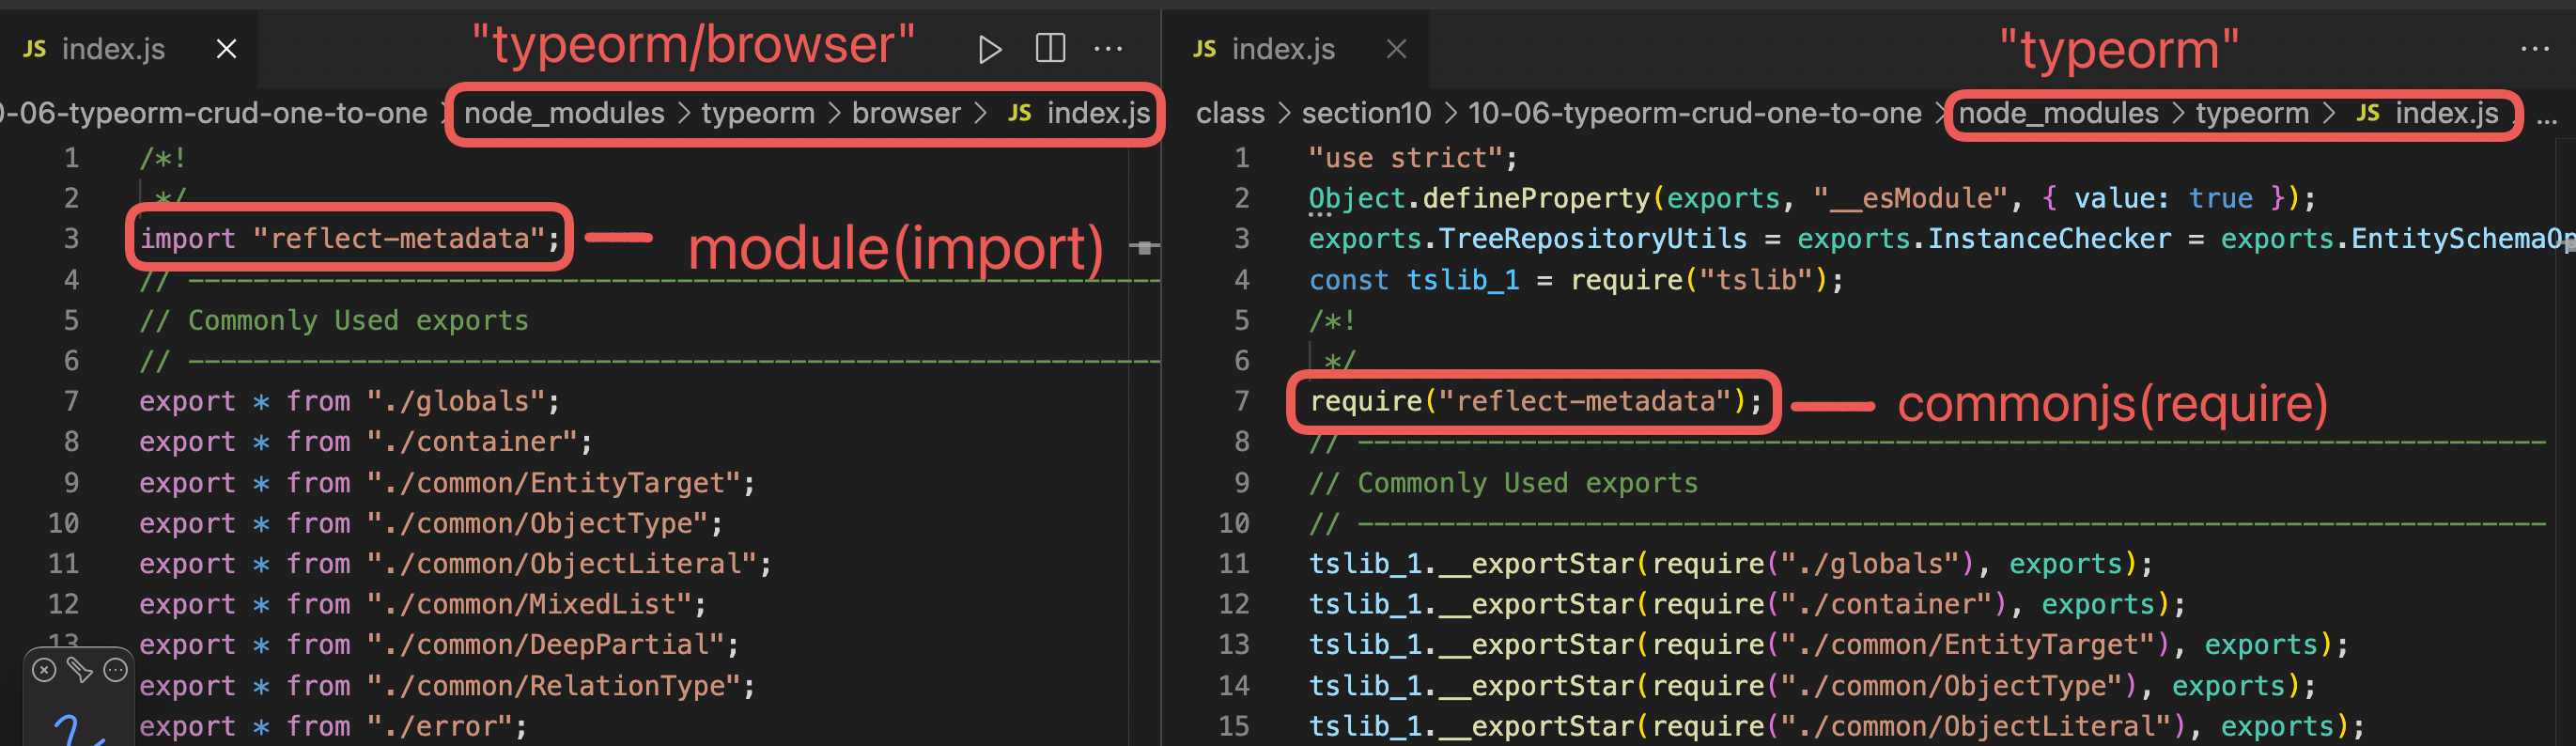Click export from "./common/DeepPartial" line
The width and height of the screenshot is (2576, 746).
tap(439, 645)
